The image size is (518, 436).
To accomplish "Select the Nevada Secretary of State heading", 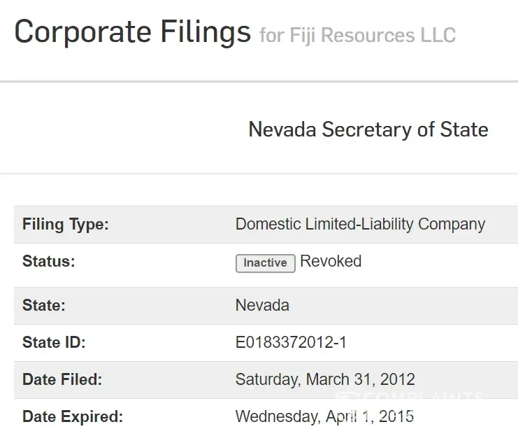I will [x=368, y=129].
